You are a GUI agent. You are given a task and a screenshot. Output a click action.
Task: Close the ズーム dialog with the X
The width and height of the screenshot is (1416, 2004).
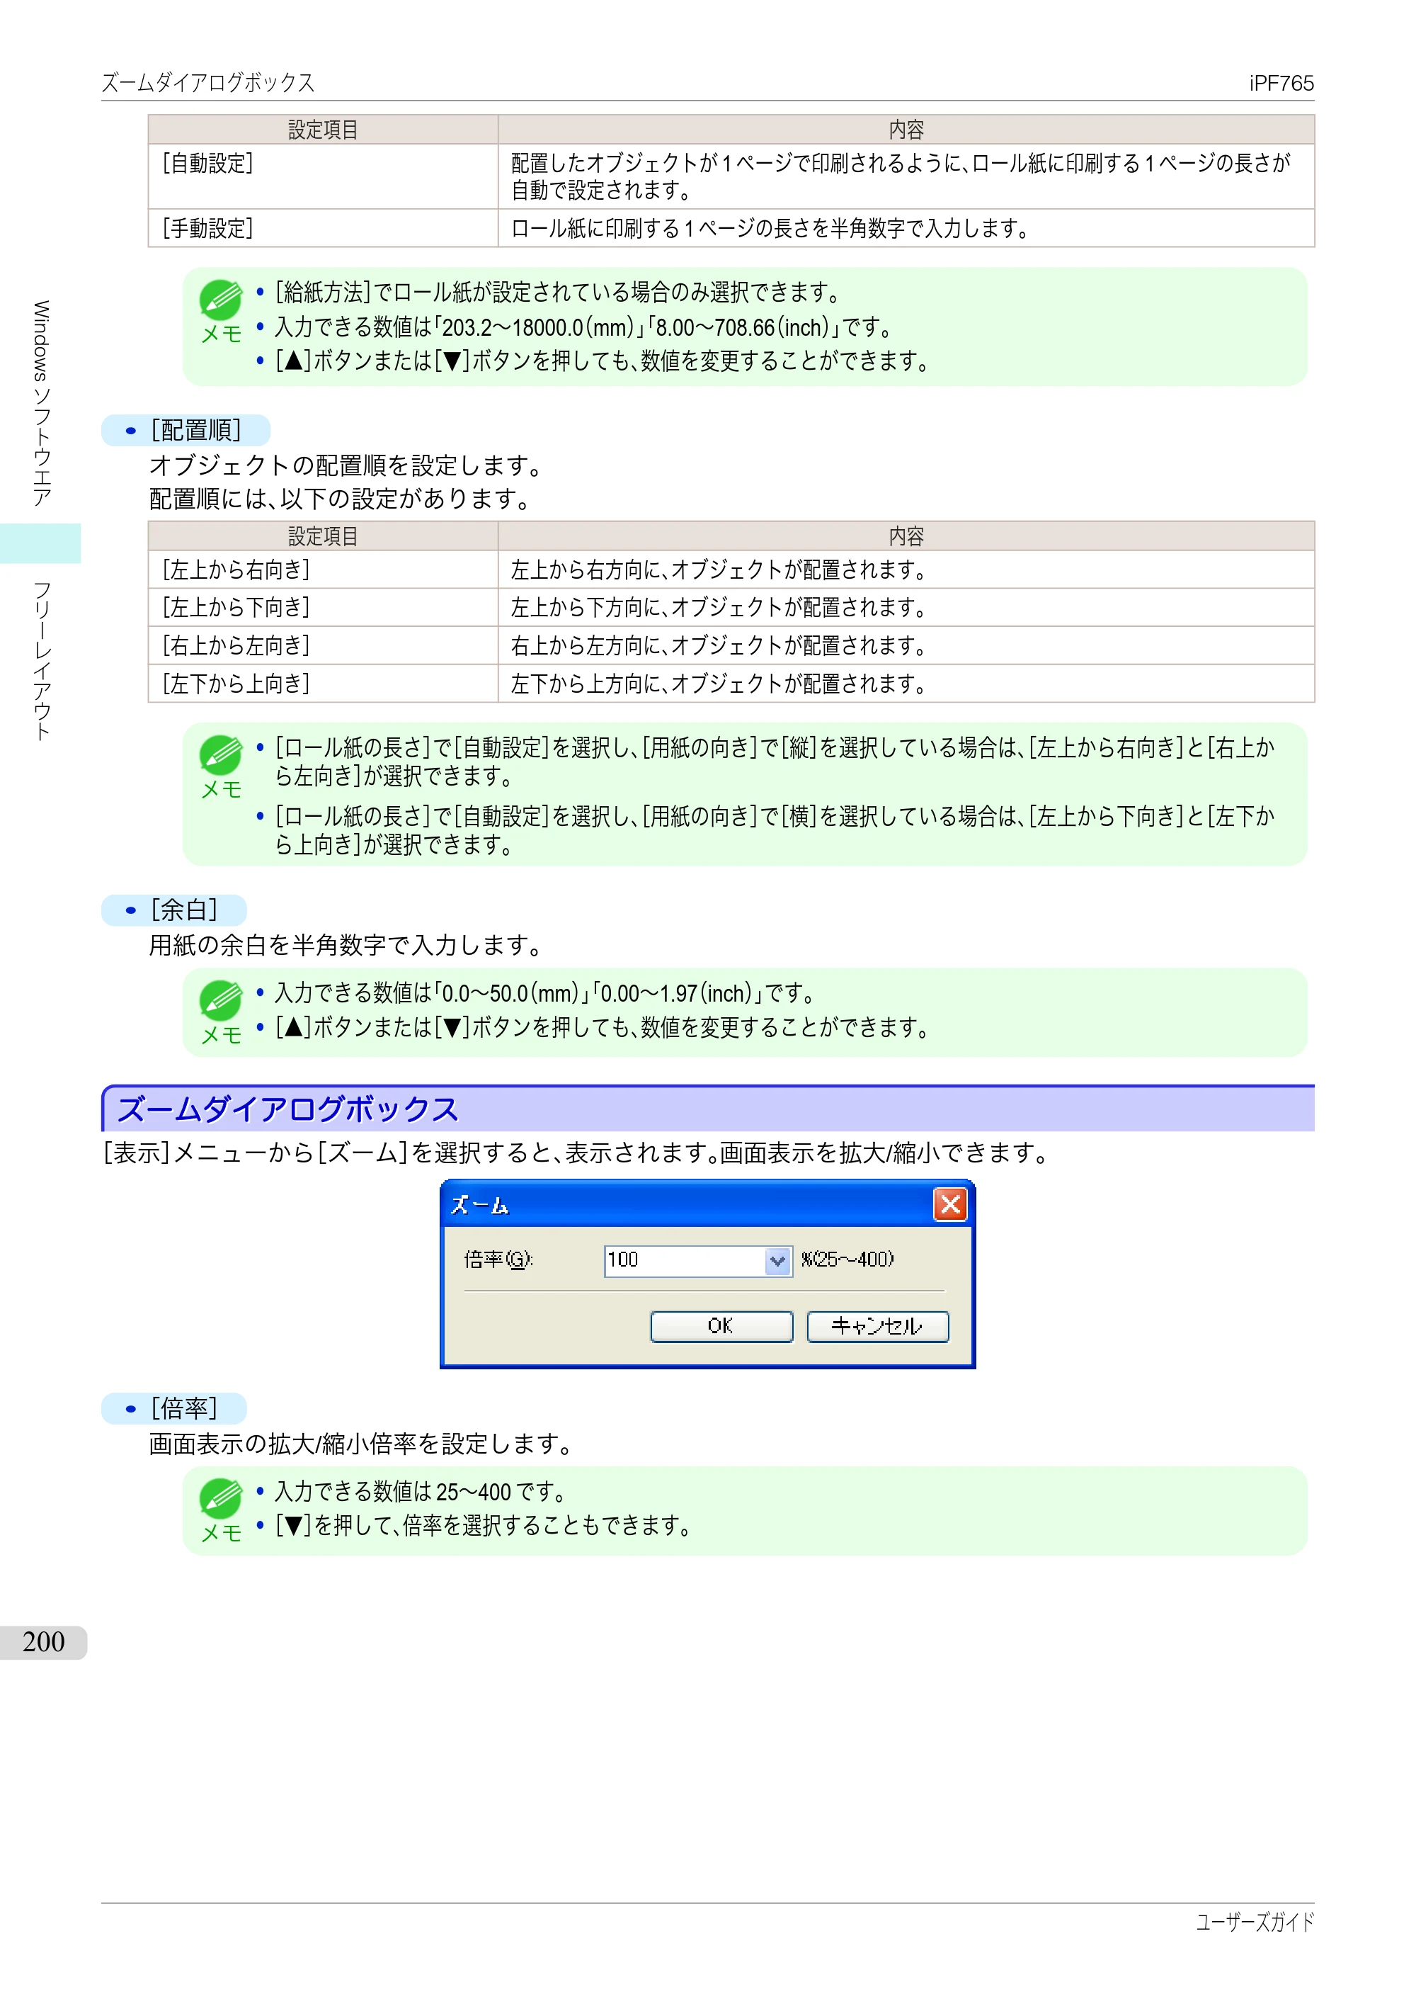coord(950,1204)
